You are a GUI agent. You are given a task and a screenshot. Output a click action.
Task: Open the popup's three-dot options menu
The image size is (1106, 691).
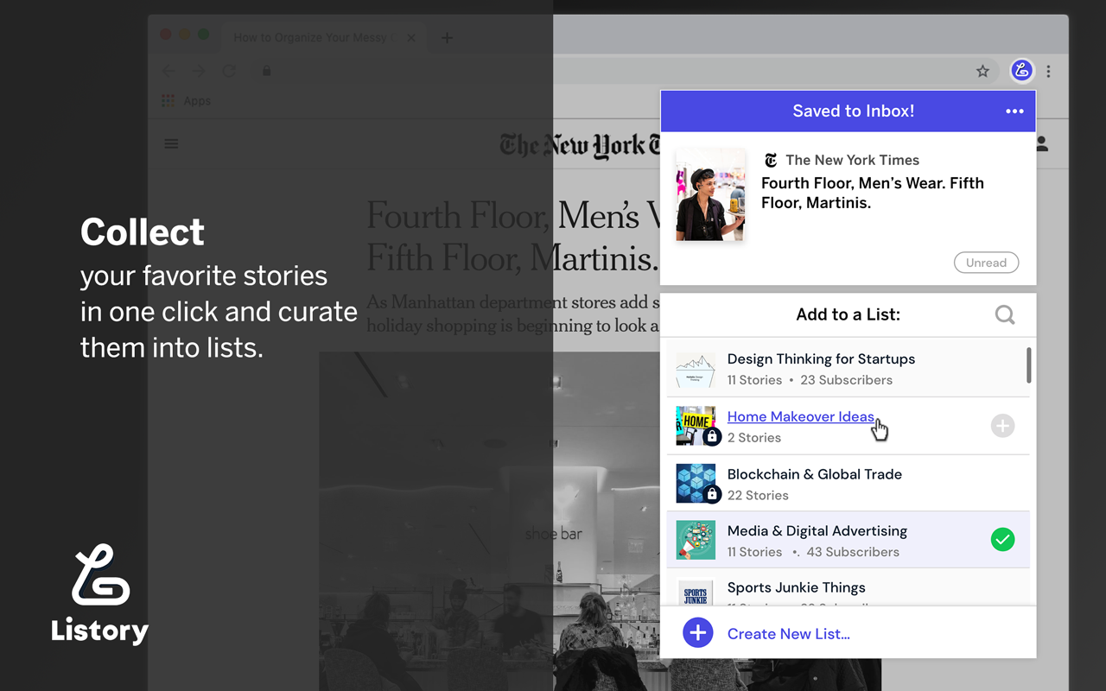1014,111
